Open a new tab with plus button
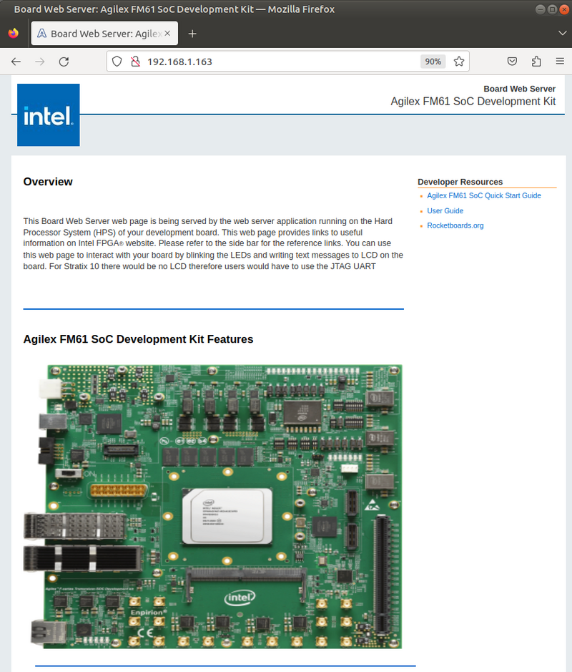Image resolution: width=572 pixels, height=672 pixels. point(192,34)
